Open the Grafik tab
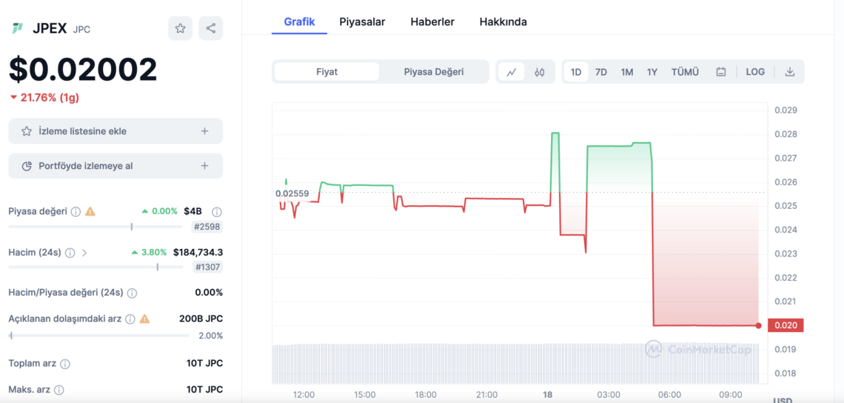The image size is (844, 403). (299, 22)
